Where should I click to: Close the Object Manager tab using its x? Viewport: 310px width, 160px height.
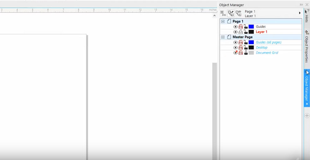[x=307, y=104]
